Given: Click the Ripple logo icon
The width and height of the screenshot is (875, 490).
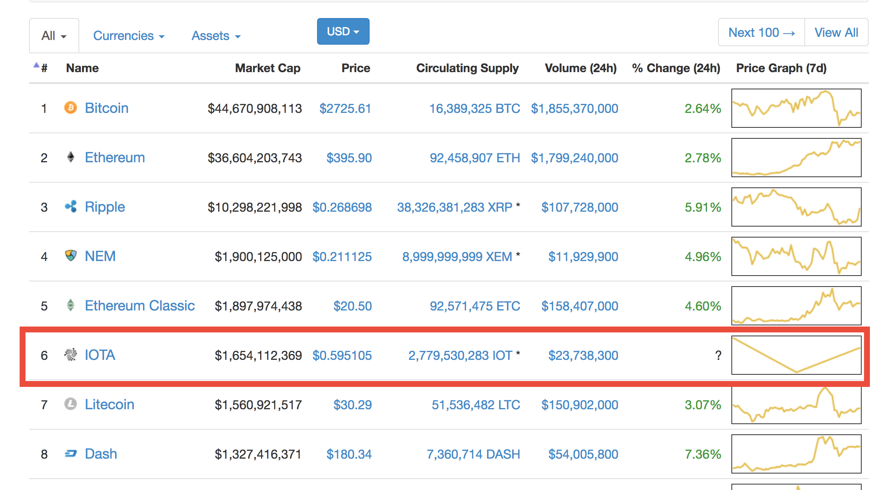Looking at the screenshot, I should coord(71,206).
